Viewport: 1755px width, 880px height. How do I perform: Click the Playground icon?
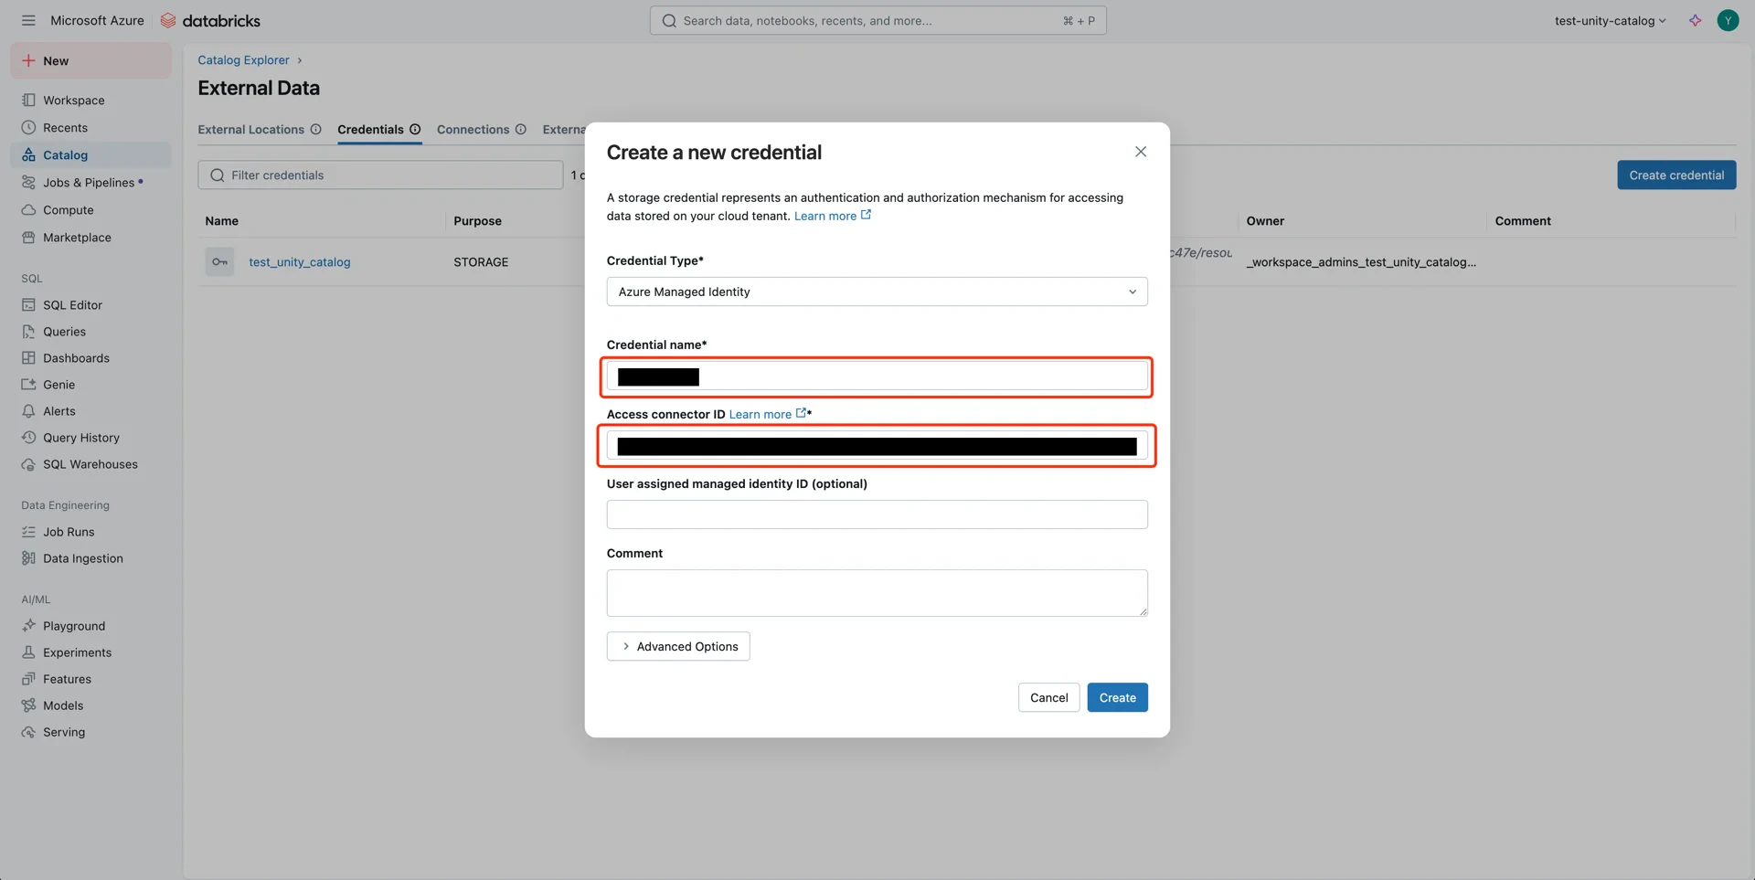click(28, 626)
